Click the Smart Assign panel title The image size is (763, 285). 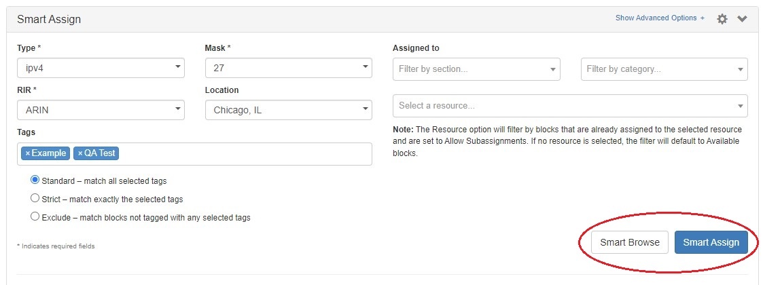[49, 19]
